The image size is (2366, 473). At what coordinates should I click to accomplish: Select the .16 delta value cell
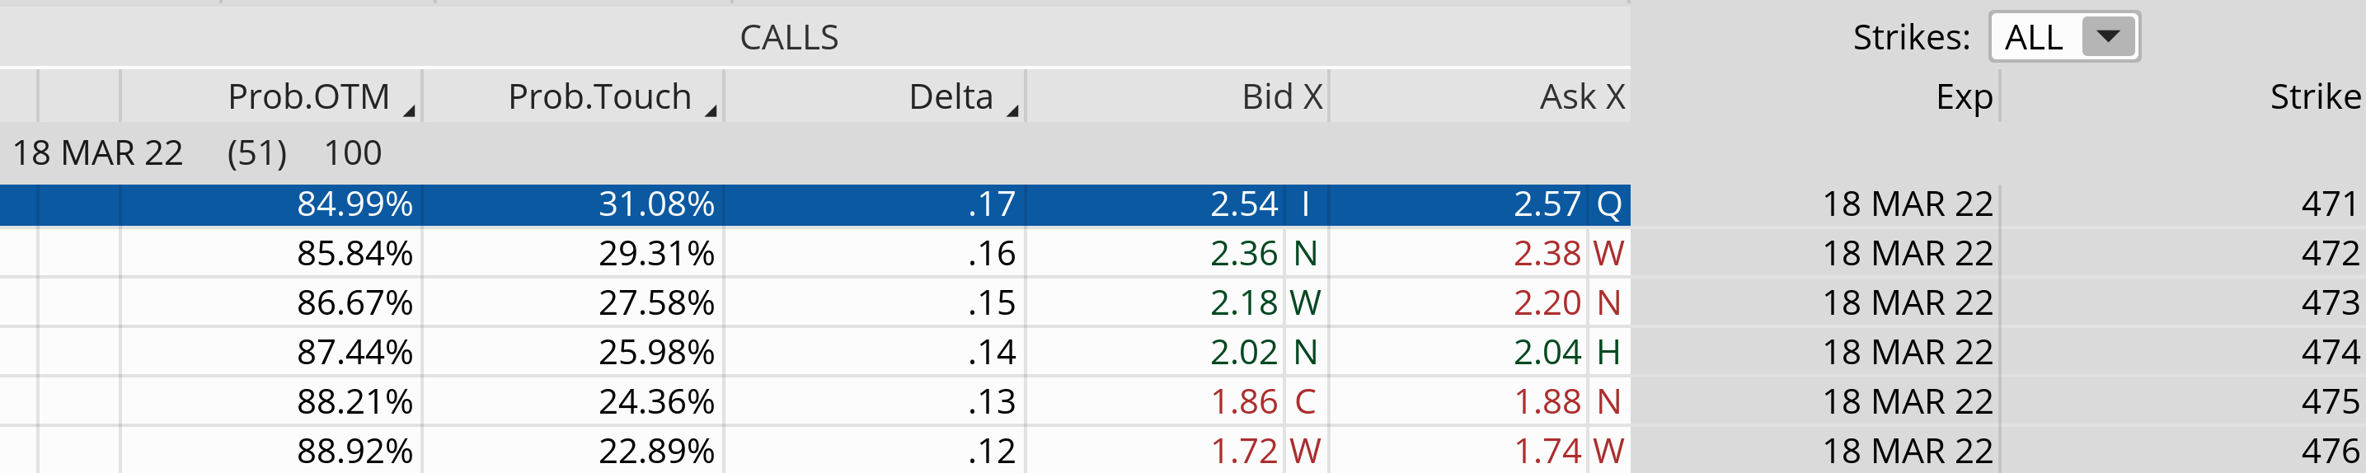point(991,254)
